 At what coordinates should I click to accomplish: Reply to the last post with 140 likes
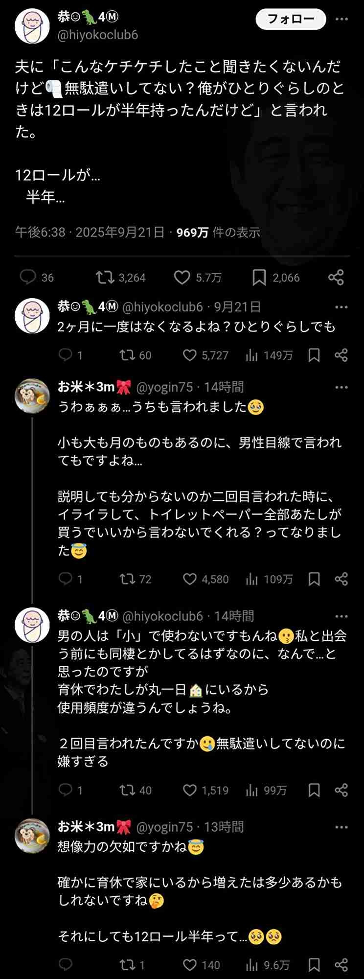point(66,965)
